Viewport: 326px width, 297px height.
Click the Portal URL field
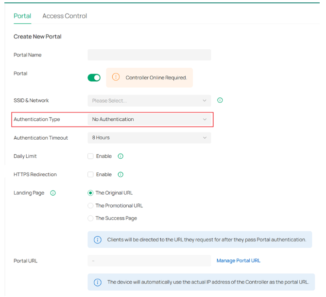[149, 261]
